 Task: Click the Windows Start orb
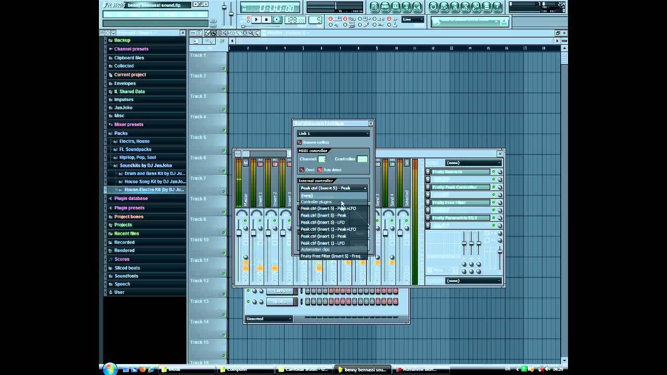click(x=110, y=369)
